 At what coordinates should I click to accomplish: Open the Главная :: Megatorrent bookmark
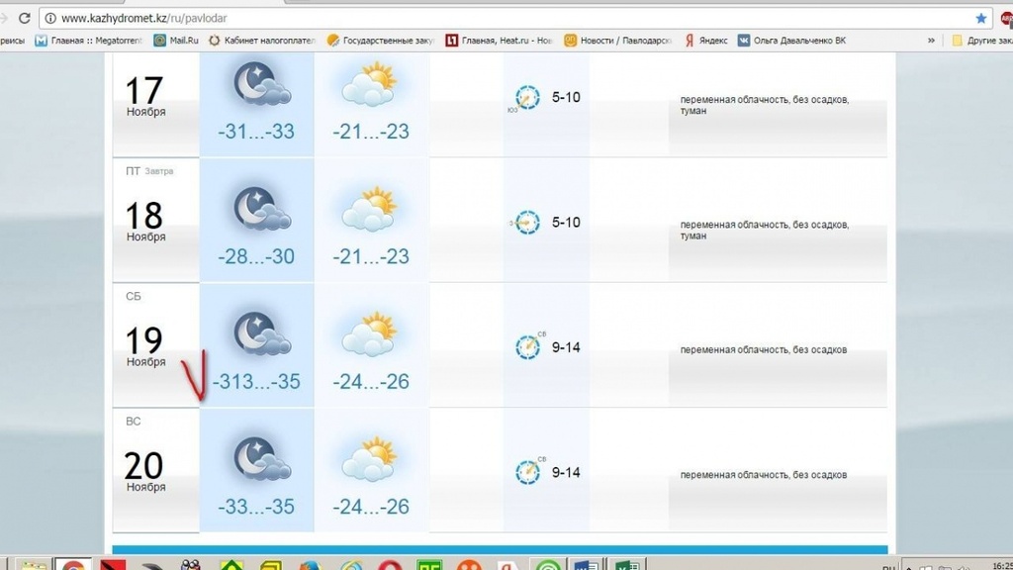pyautogui.click(x=89, y=41)
